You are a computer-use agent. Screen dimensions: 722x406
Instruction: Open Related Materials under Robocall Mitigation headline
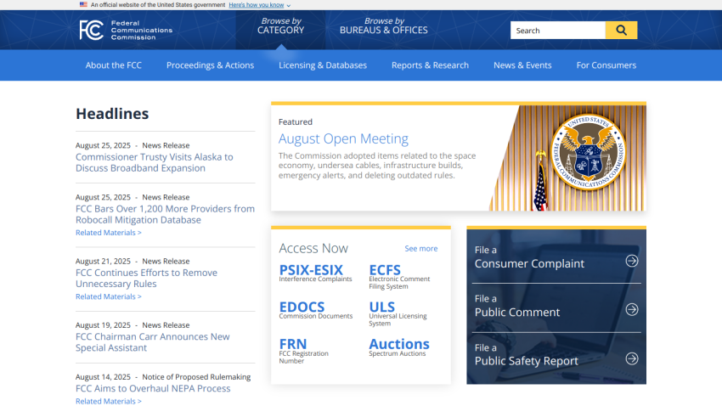coord(108,233)
